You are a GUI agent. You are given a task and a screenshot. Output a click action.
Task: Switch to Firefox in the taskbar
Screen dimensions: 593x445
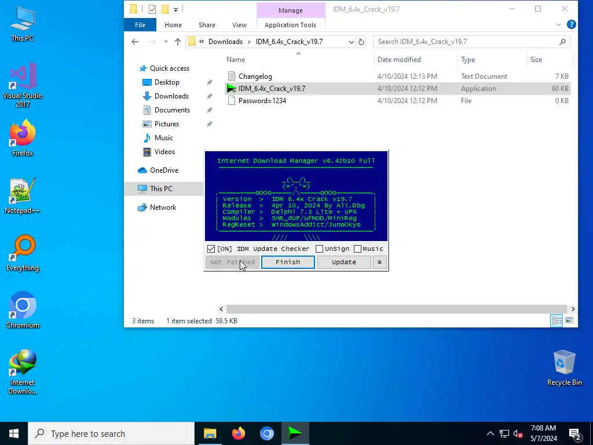click(x=238, y=433)
